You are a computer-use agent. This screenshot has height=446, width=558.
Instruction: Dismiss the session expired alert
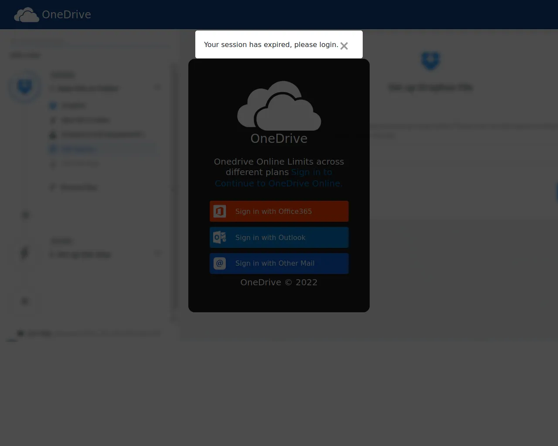pyautogui.click(x=344, y=46)
